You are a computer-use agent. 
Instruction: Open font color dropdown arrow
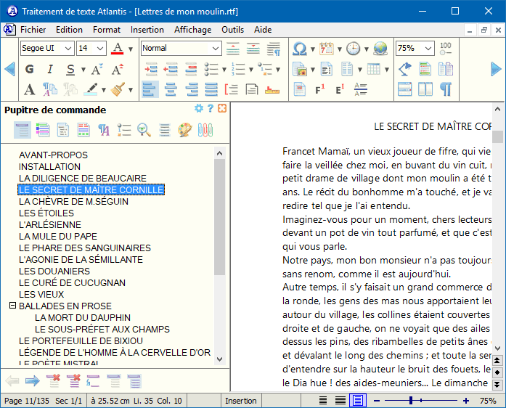131,49
